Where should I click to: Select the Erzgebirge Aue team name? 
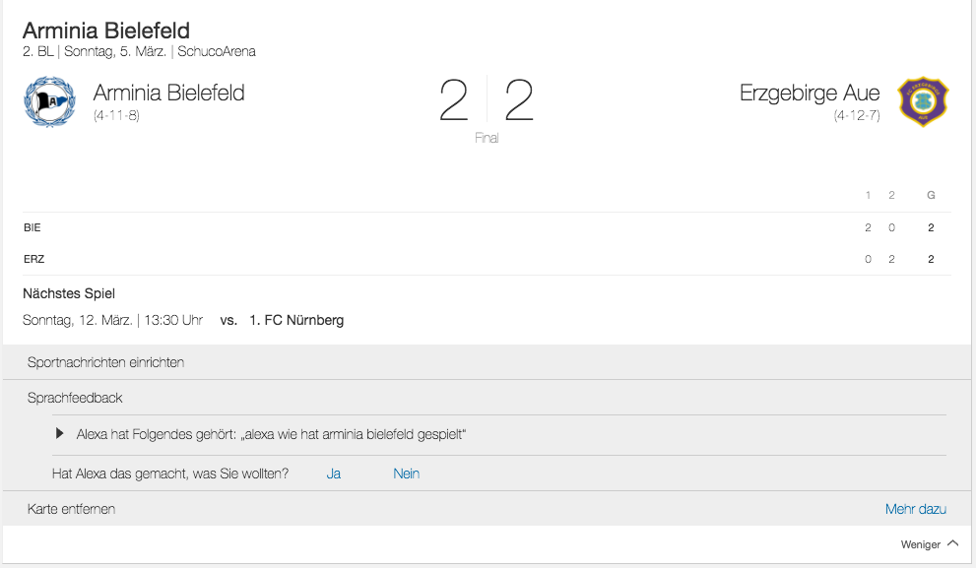810,93
